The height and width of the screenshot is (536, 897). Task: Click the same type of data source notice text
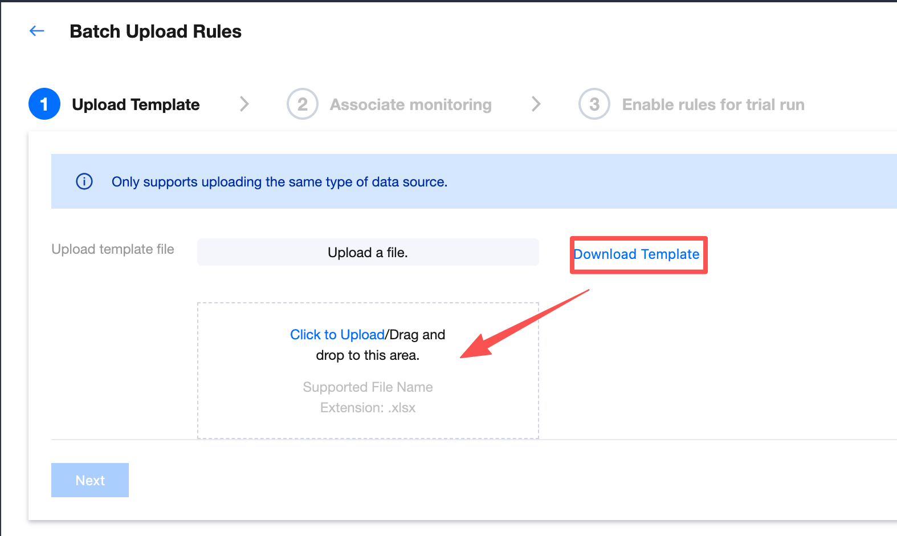tap(279, 182)
